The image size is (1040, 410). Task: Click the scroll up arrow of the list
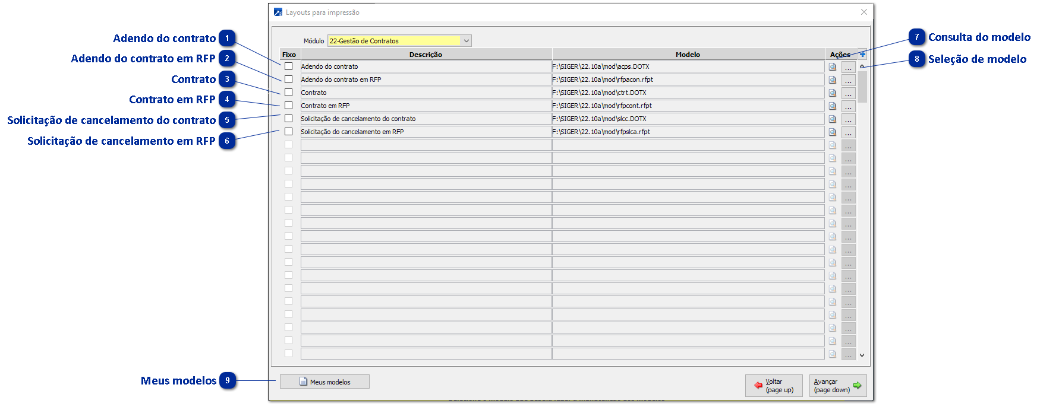[x=862, y=66]
